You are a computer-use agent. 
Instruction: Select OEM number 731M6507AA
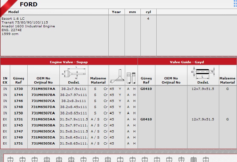[43, 89]
